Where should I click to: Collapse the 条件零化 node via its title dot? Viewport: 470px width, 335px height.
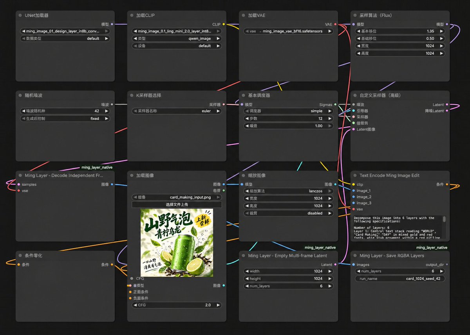[20, 256]
